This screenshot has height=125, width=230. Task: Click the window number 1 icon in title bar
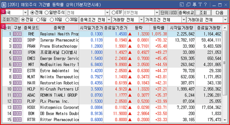(x=4, y=5)
